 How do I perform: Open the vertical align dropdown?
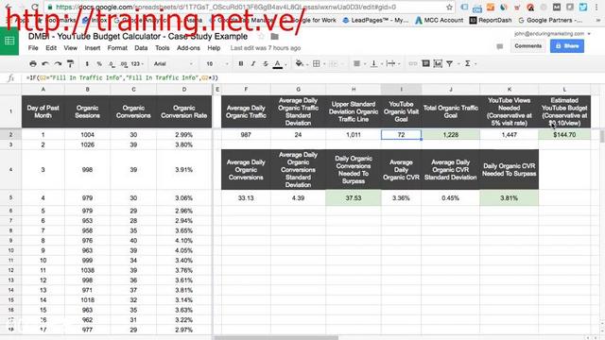pyautogui.click(x=375, y=63)
